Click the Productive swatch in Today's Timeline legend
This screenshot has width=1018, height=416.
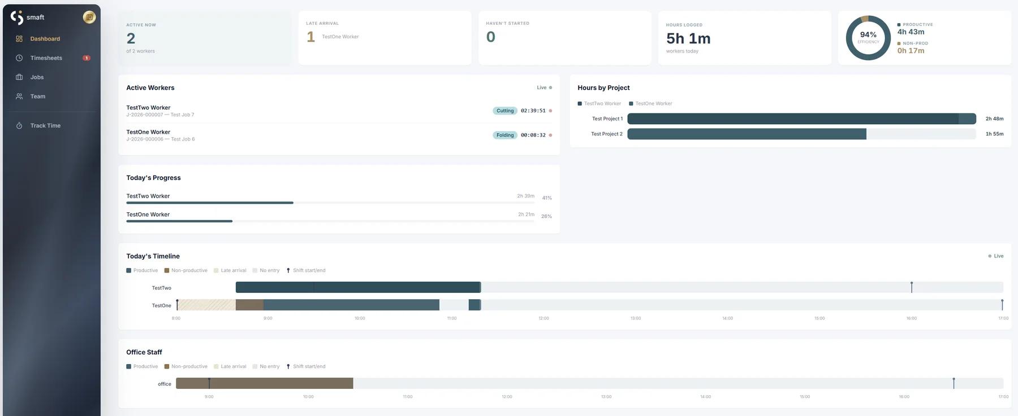coord(129,270)
